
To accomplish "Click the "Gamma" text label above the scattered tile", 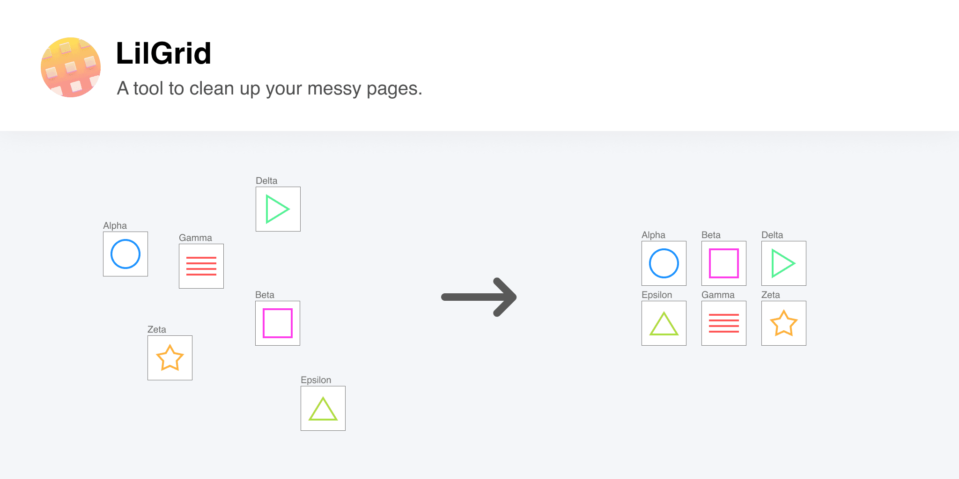I will coord(195,238).
